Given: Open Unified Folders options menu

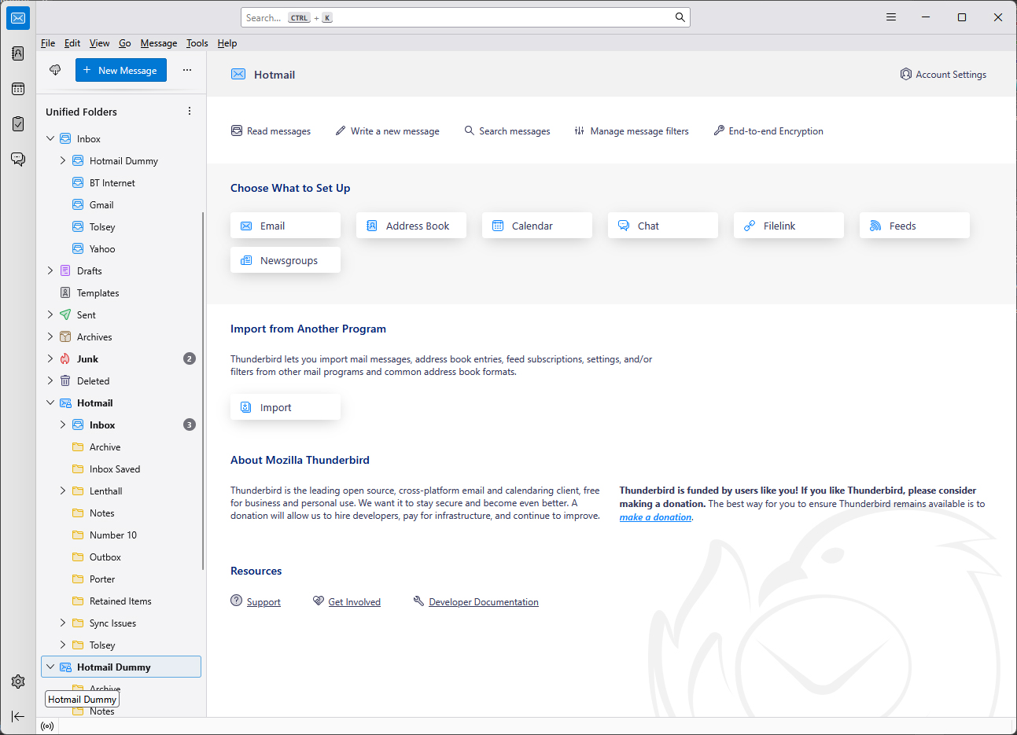Looking at the screenshot, I should click(x=190, y=112).
